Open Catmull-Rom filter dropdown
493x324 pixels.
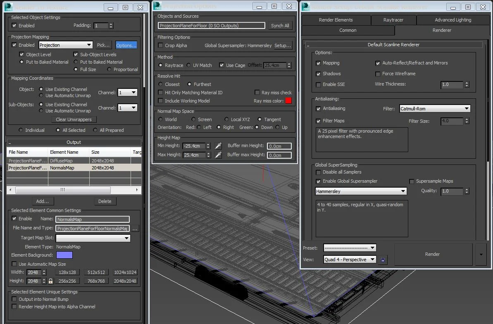[x=435, y=109]
